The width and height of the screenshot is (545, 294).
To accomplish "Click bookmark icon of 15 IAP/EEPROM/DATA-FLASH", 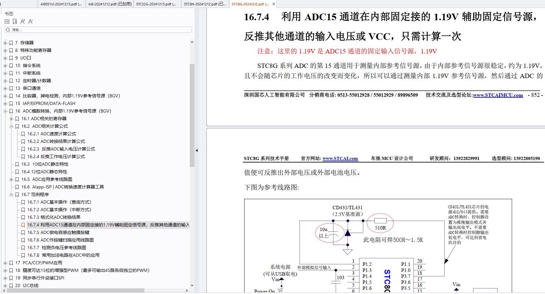I will tap(11, 103).
